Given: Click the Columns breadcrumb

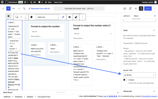Looking at the screenshot, I should [18, 97].
